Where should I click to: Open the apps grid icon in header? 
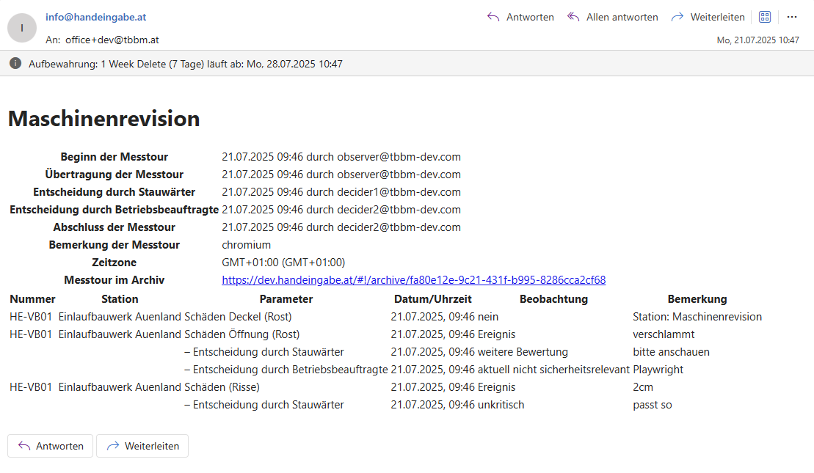(x=765, y=17)
